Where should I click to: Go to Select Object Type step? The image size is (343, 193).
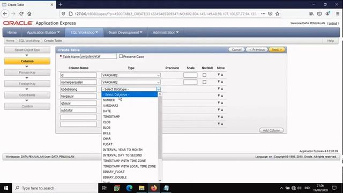click(27, 50)
